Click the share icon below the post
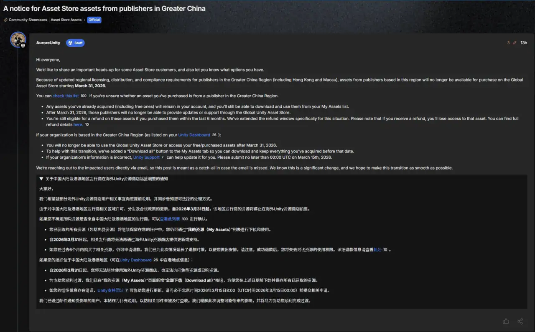The width and height of the screenshot is (535, 332). [x=520, y=321]
